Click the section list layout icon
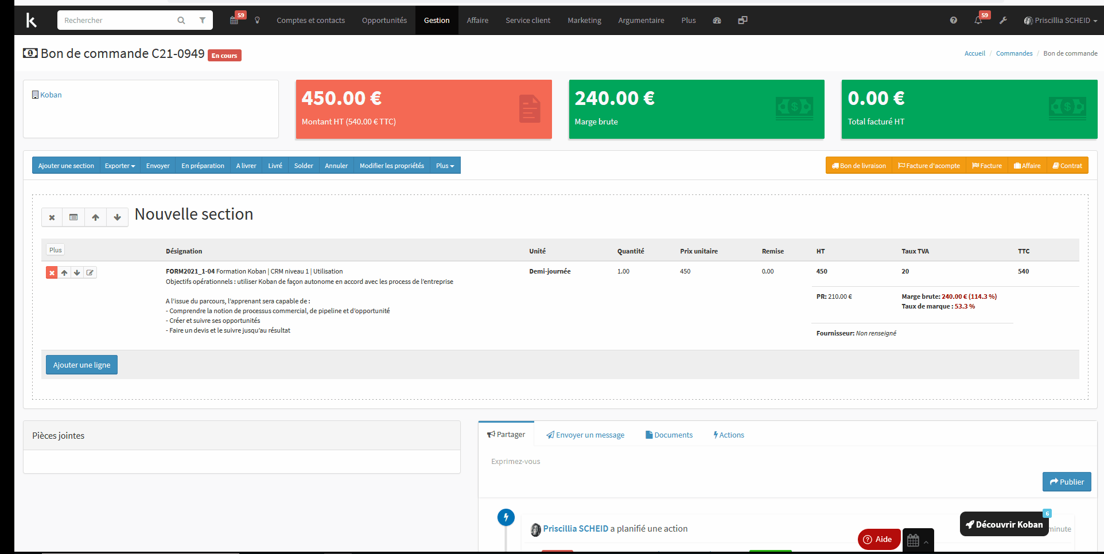Screen dimensions: 1104x554 [73, 217]
